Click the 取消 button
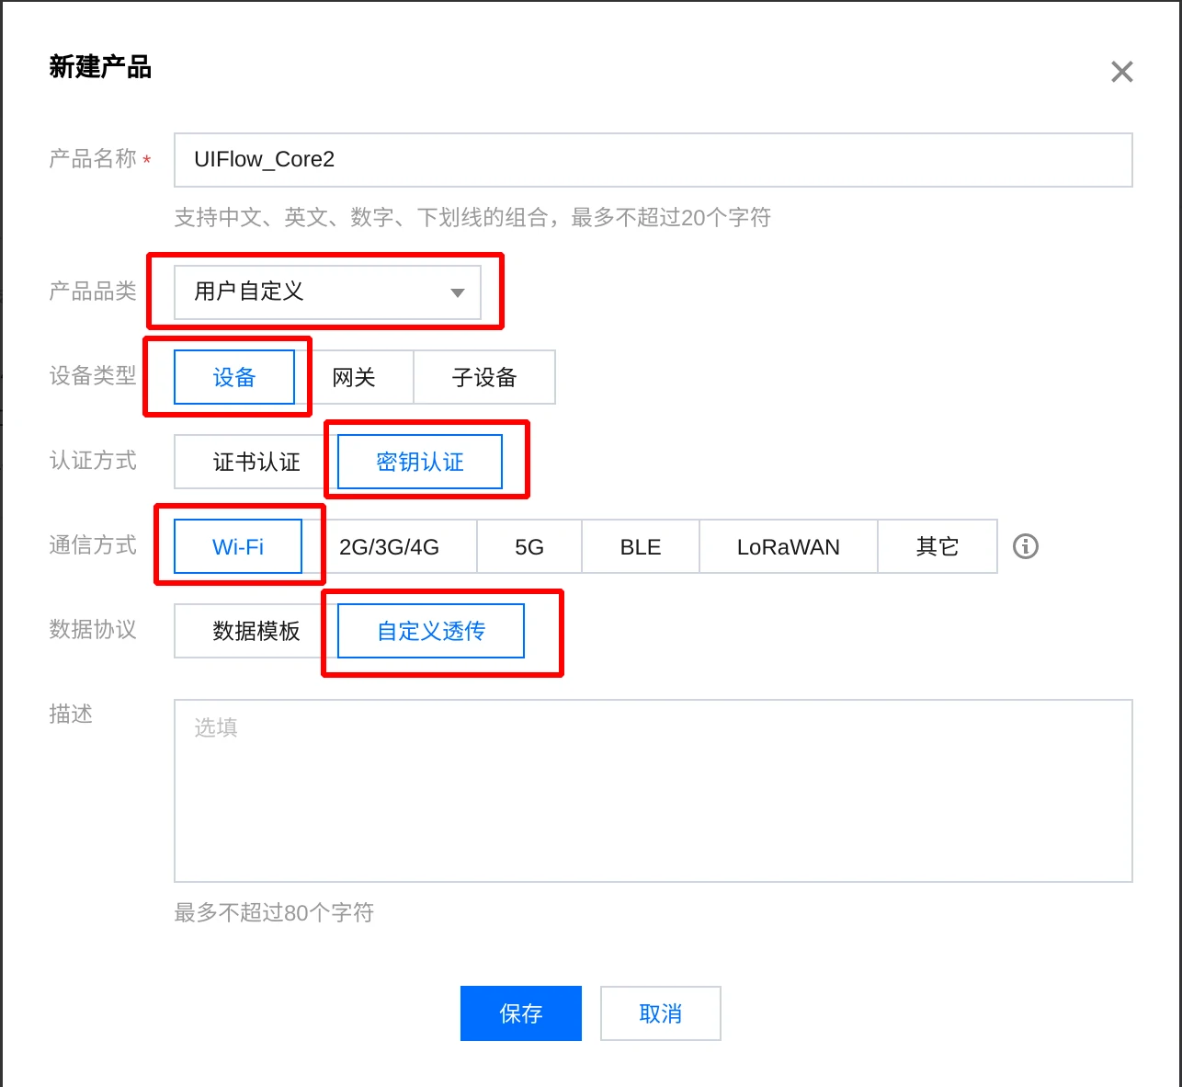This screenshot has height=1087, width=1182. click(661, 1013)
